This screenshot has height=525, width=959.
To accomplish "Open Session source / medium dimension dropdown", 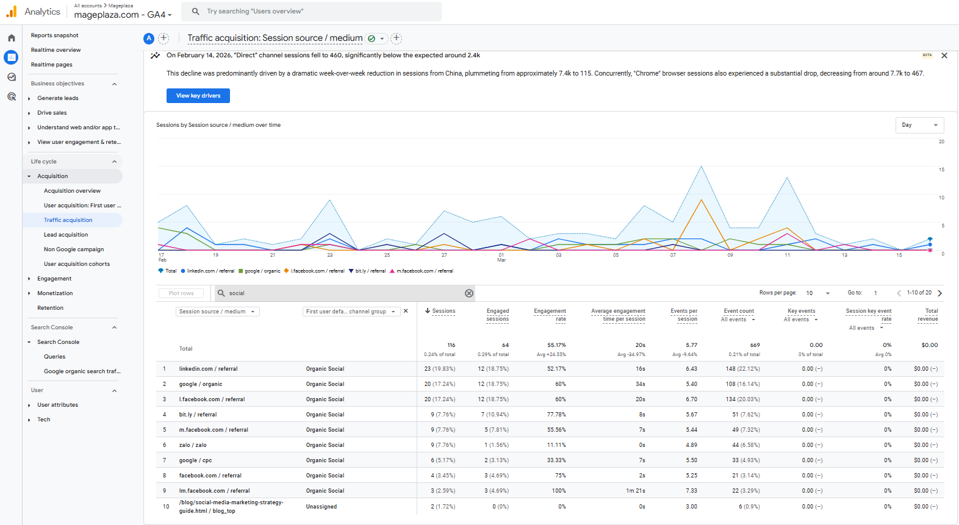I will coord(217,312).
